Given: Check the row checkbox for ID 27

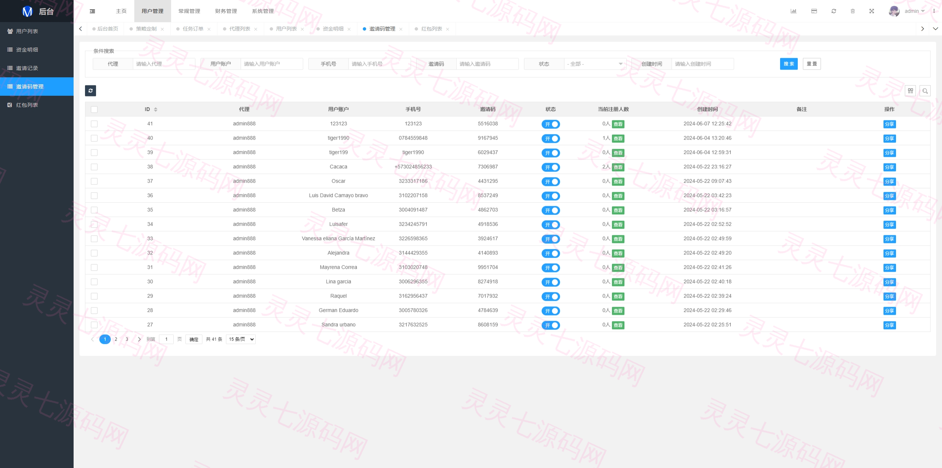Looking at the screenshot, I should click(x=94, y=325).
